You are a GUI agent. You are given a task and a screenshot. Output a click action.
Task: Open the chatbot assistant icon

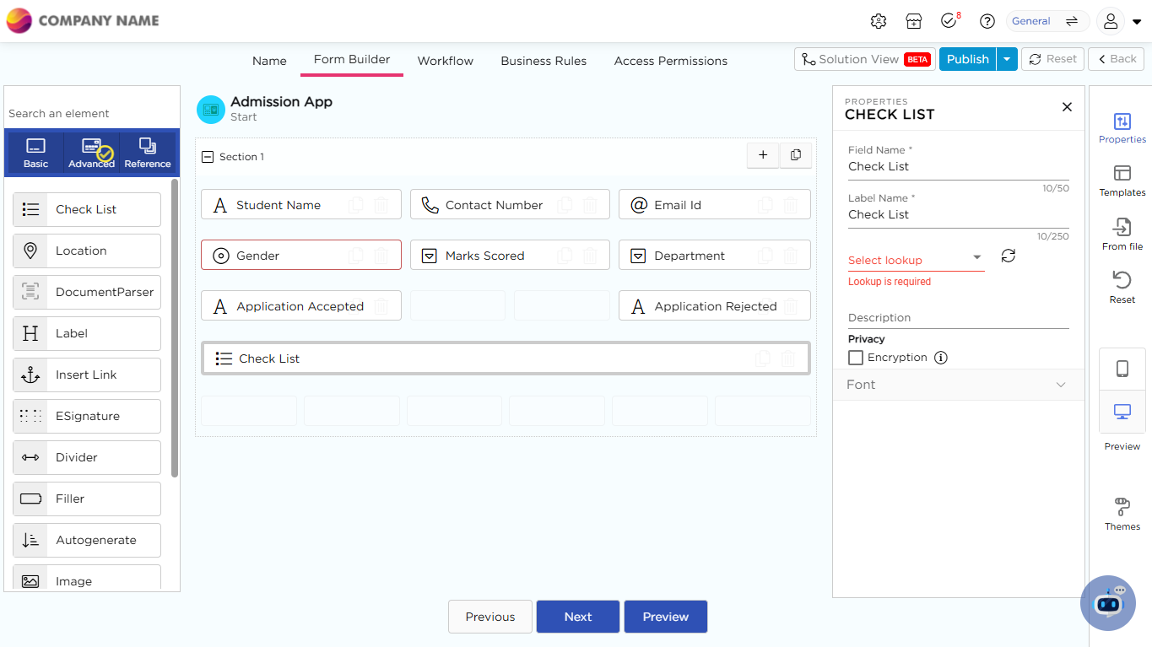[1107, 602]
